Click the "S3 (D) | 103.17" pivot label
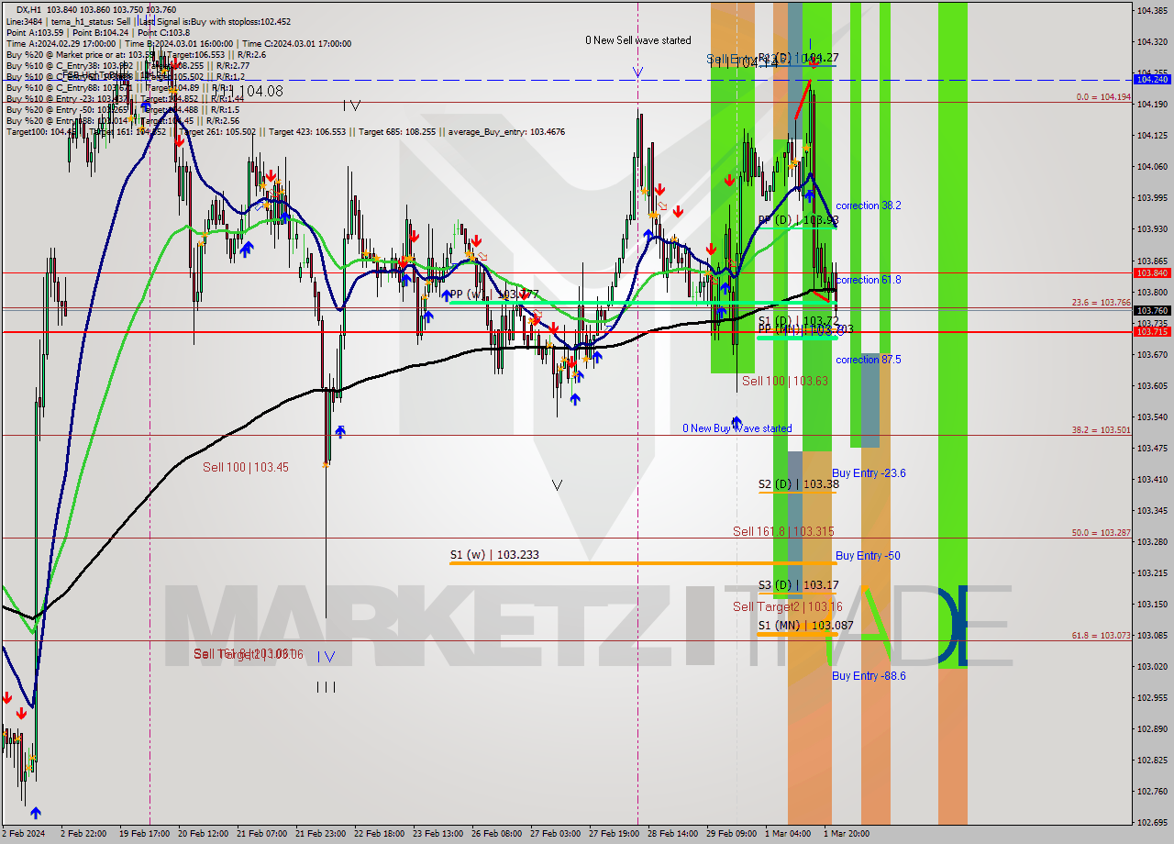 point(798,585)
